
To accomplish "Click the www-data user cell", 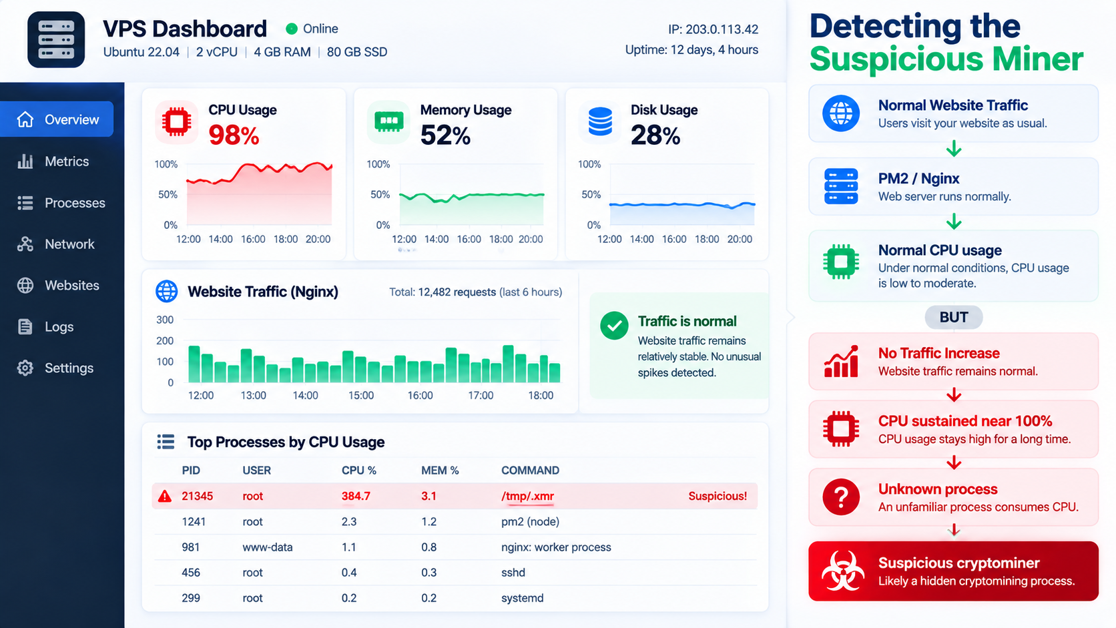I will coord(267,547).
